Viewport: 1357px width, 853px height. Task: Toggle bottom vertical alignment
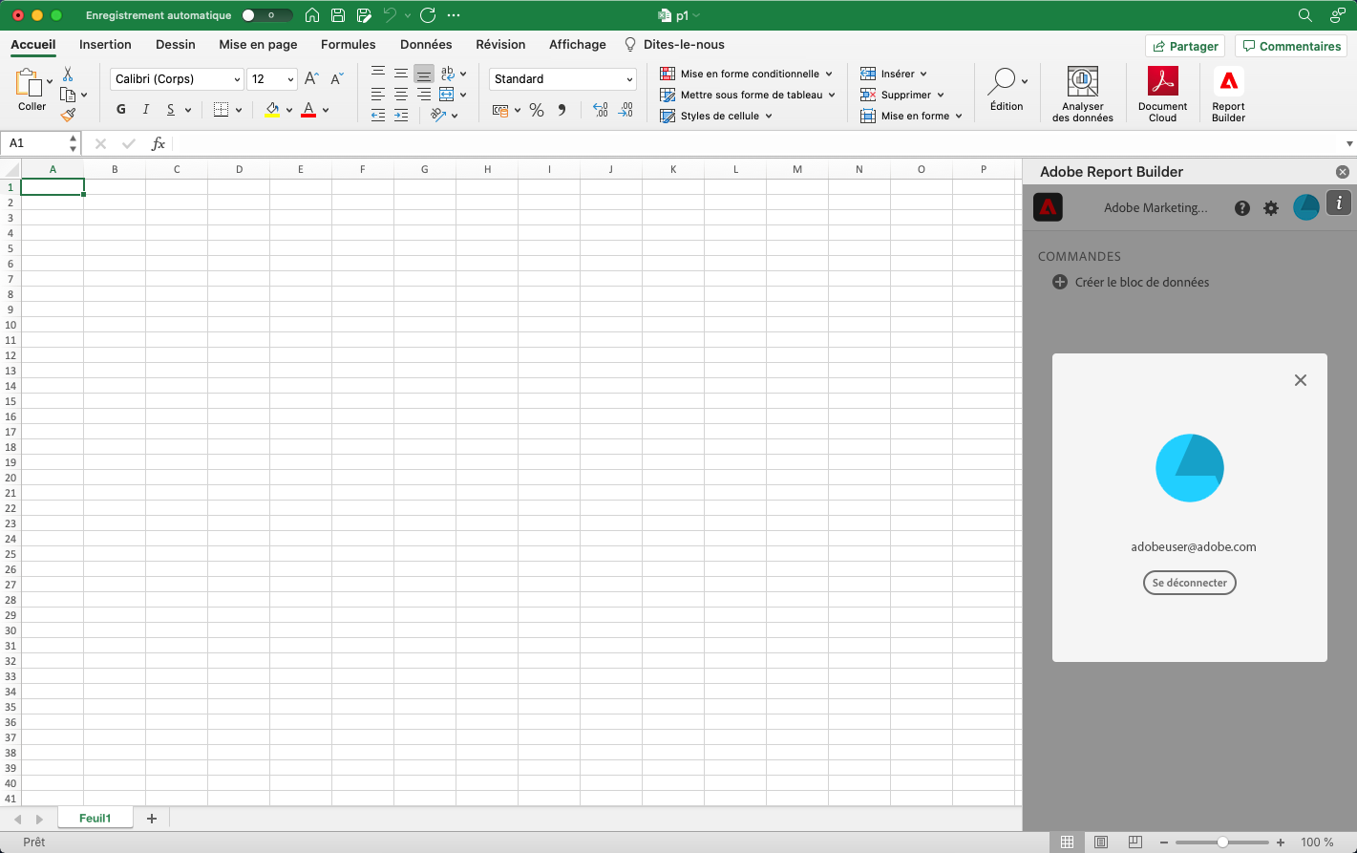click(x=424, y=74)
